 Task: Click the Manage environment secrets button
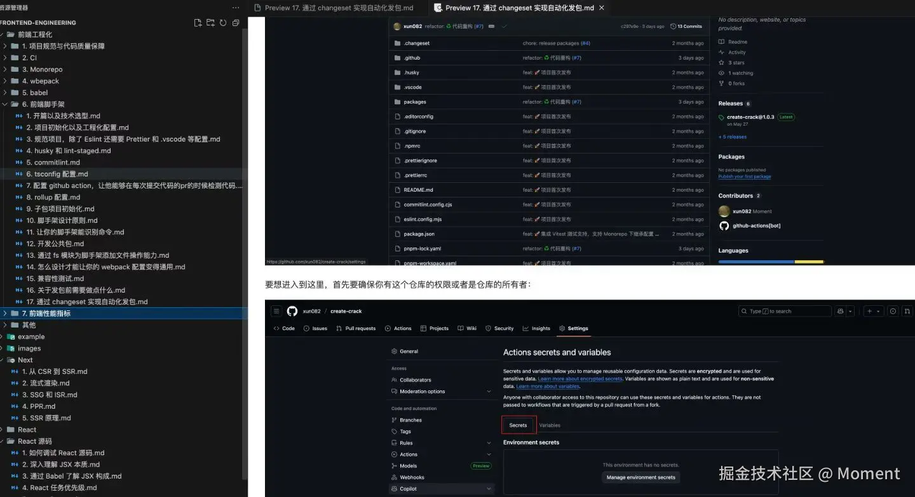[640, 477]
